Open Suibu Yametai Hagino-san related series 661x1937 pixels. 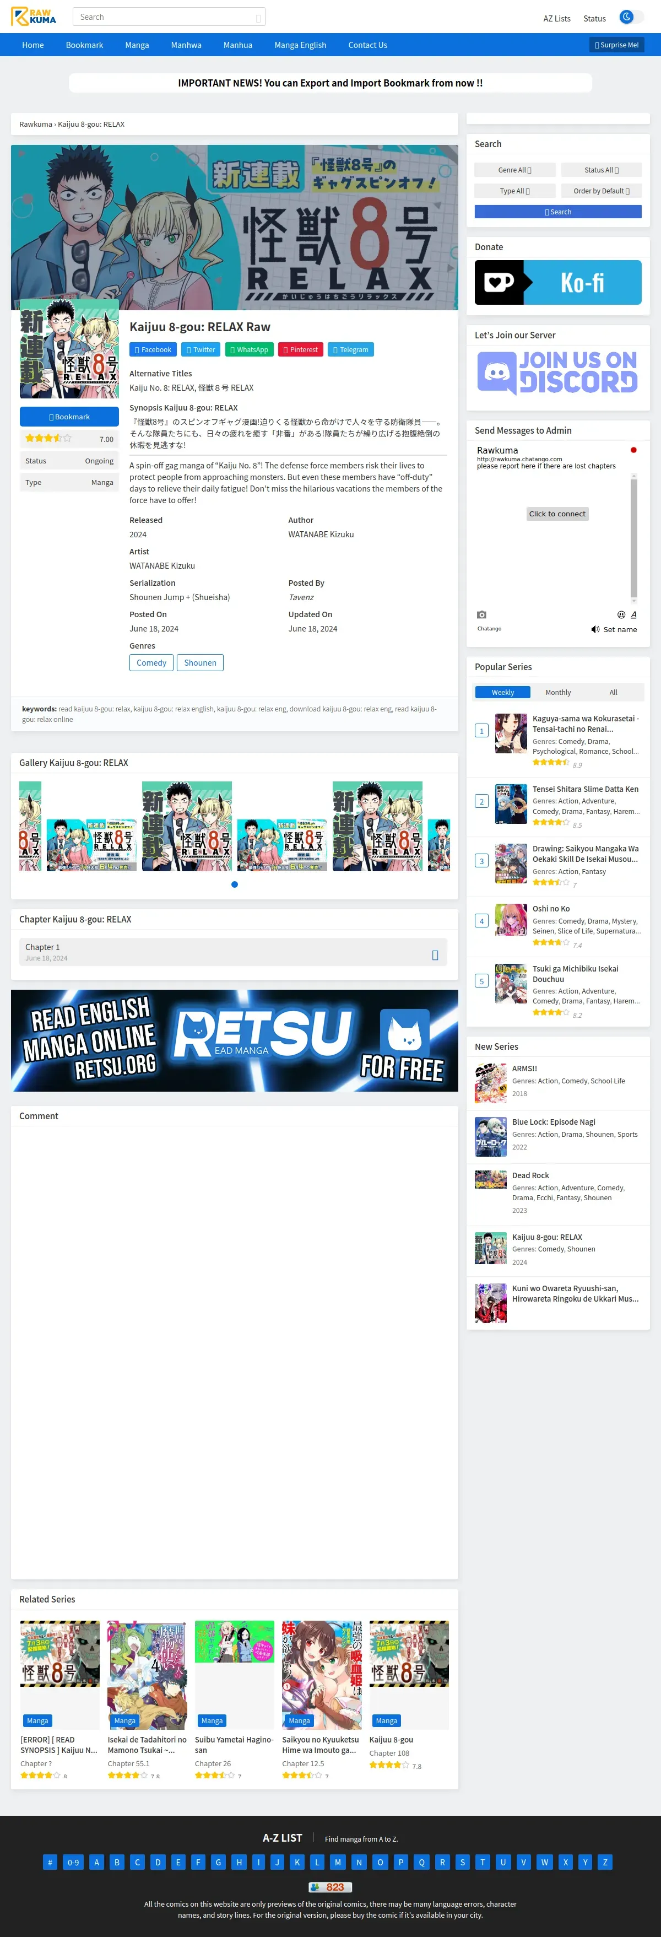tap(235, 1745)
